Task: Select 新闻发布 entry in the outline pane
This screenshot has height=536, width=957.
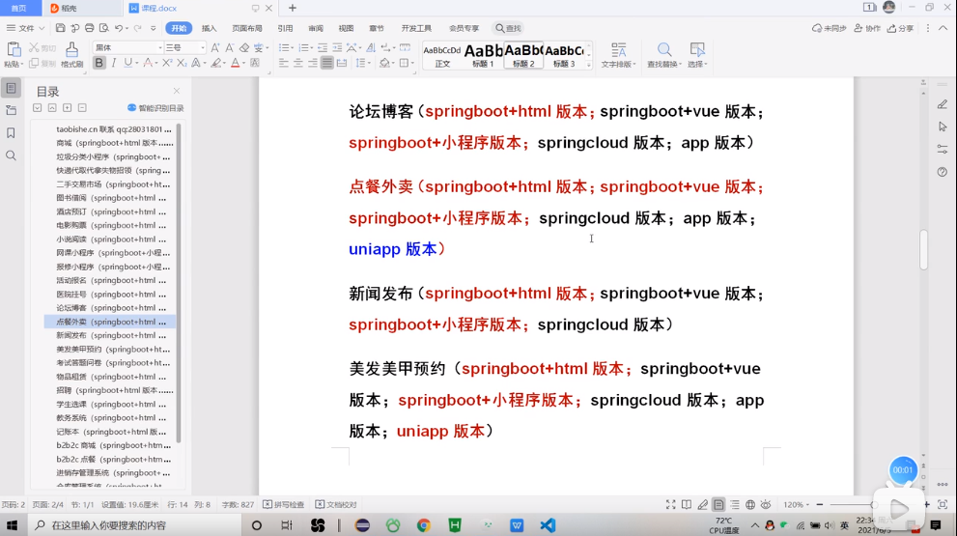Action: click(x=71, y=335)
